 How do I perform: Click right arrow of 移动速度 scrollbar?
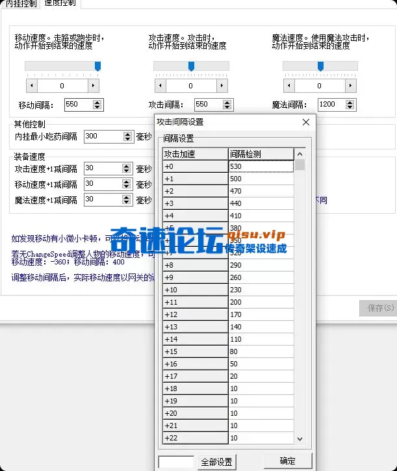click(93, 86)
